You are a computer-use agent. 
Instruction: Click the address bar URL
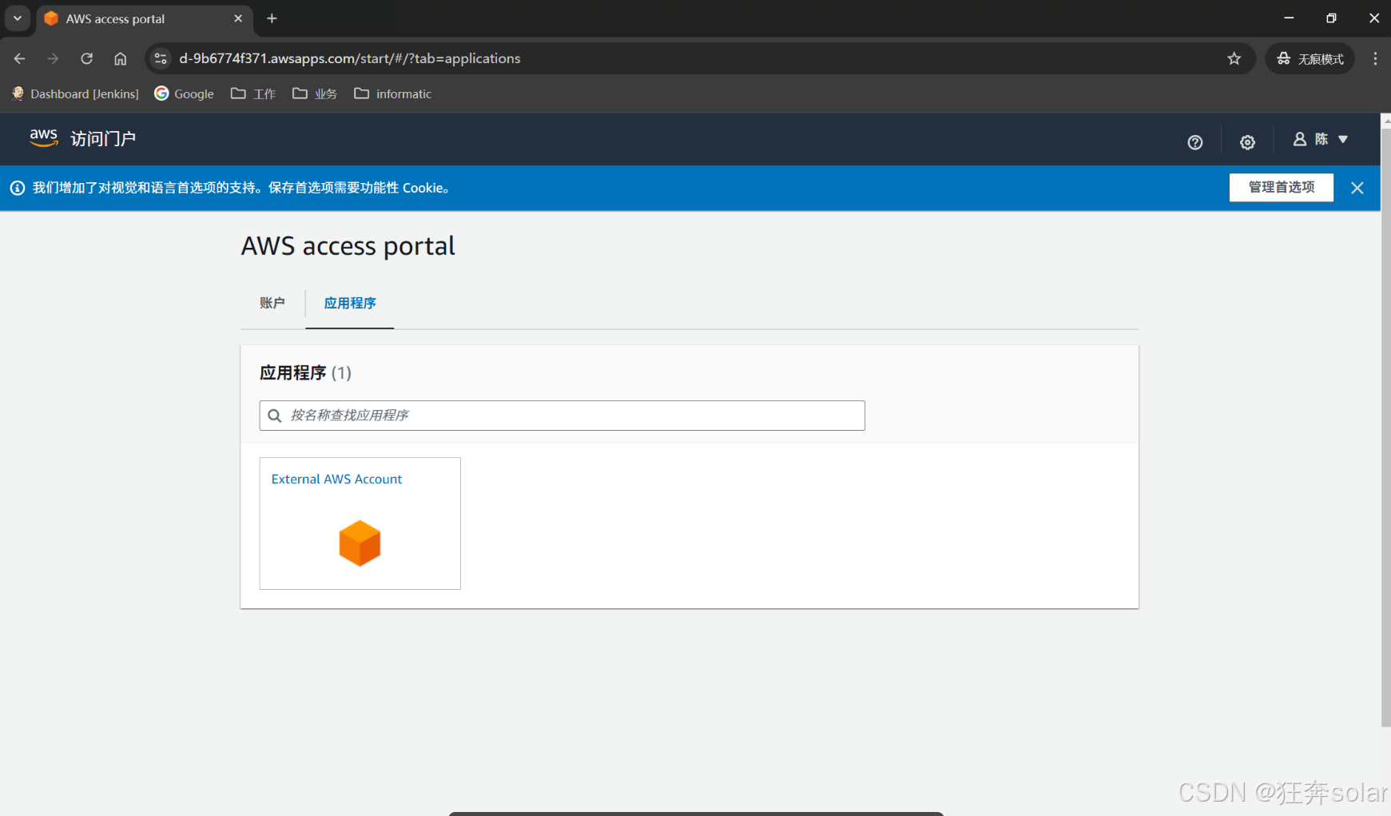click(349, 58)
